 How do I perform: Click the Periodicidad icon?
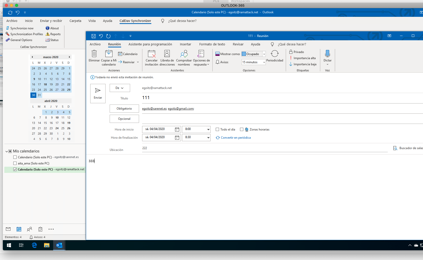[x=275, y=54]
